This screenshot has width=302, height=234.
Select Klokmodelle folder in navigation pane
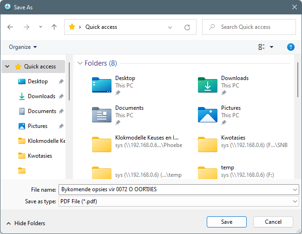(x=42, y=141)
